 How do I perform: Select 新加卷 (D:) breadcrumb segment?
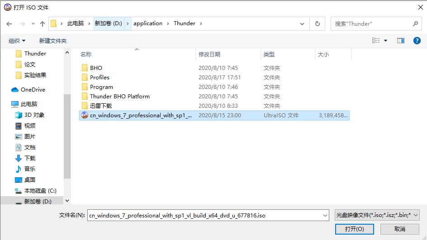click(109, 23)
